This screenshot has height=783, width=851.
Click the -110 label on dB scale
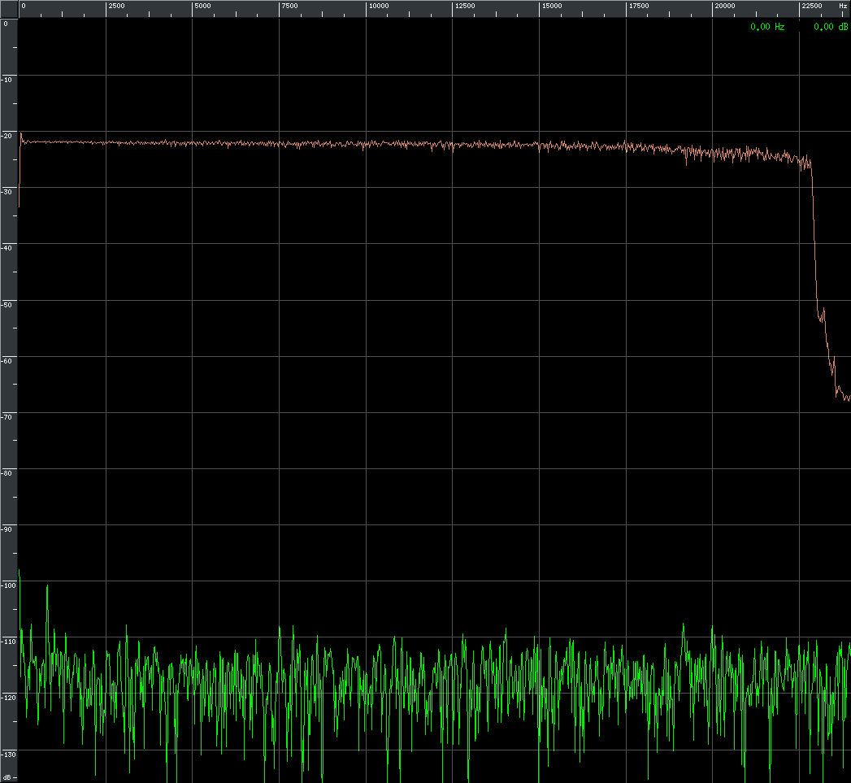[x=9, y=642]
